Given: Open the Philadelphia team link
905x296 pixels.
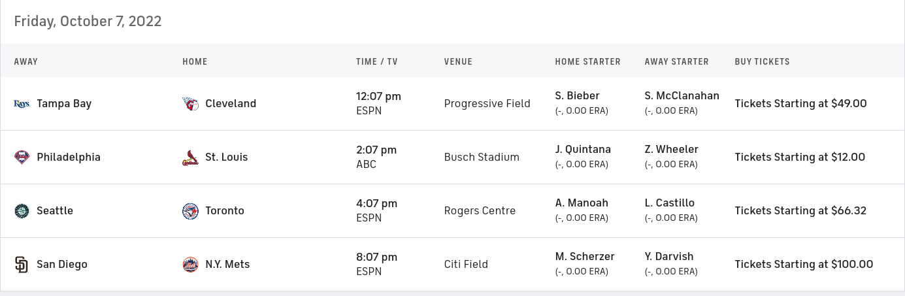Looking at the screenshot, I should click(x=69, y=157).
